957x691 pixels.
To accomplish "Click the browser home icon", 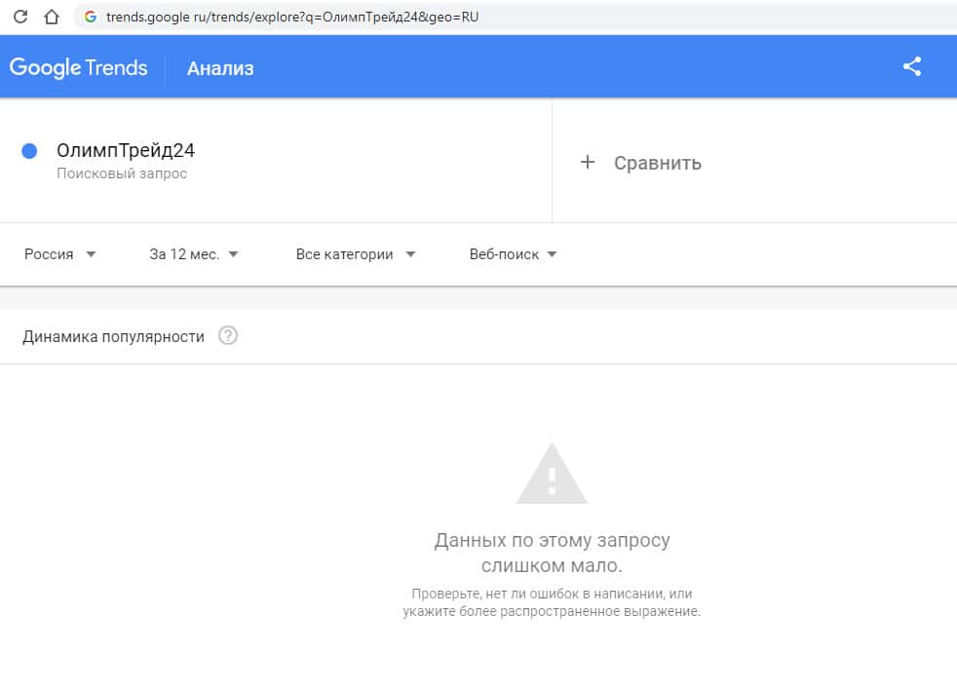I will point(52,17).
